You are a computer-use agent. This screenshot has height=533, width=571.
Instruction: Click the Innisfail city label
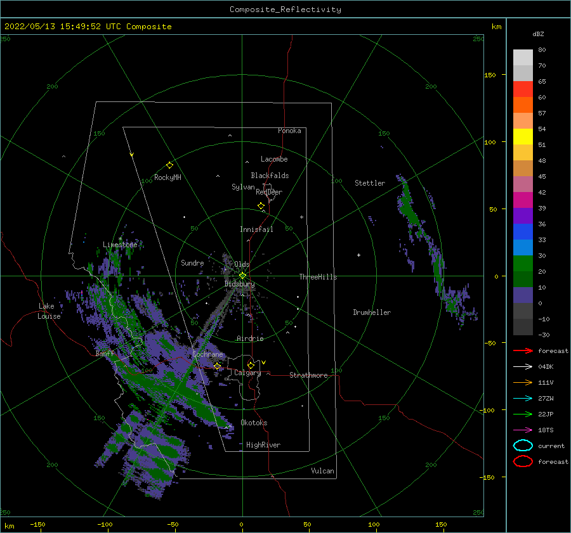256,229
